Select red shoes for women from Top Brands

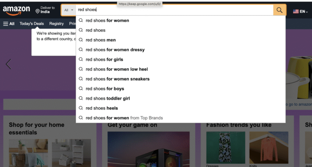pyautogui.click(x=181, y=118)
